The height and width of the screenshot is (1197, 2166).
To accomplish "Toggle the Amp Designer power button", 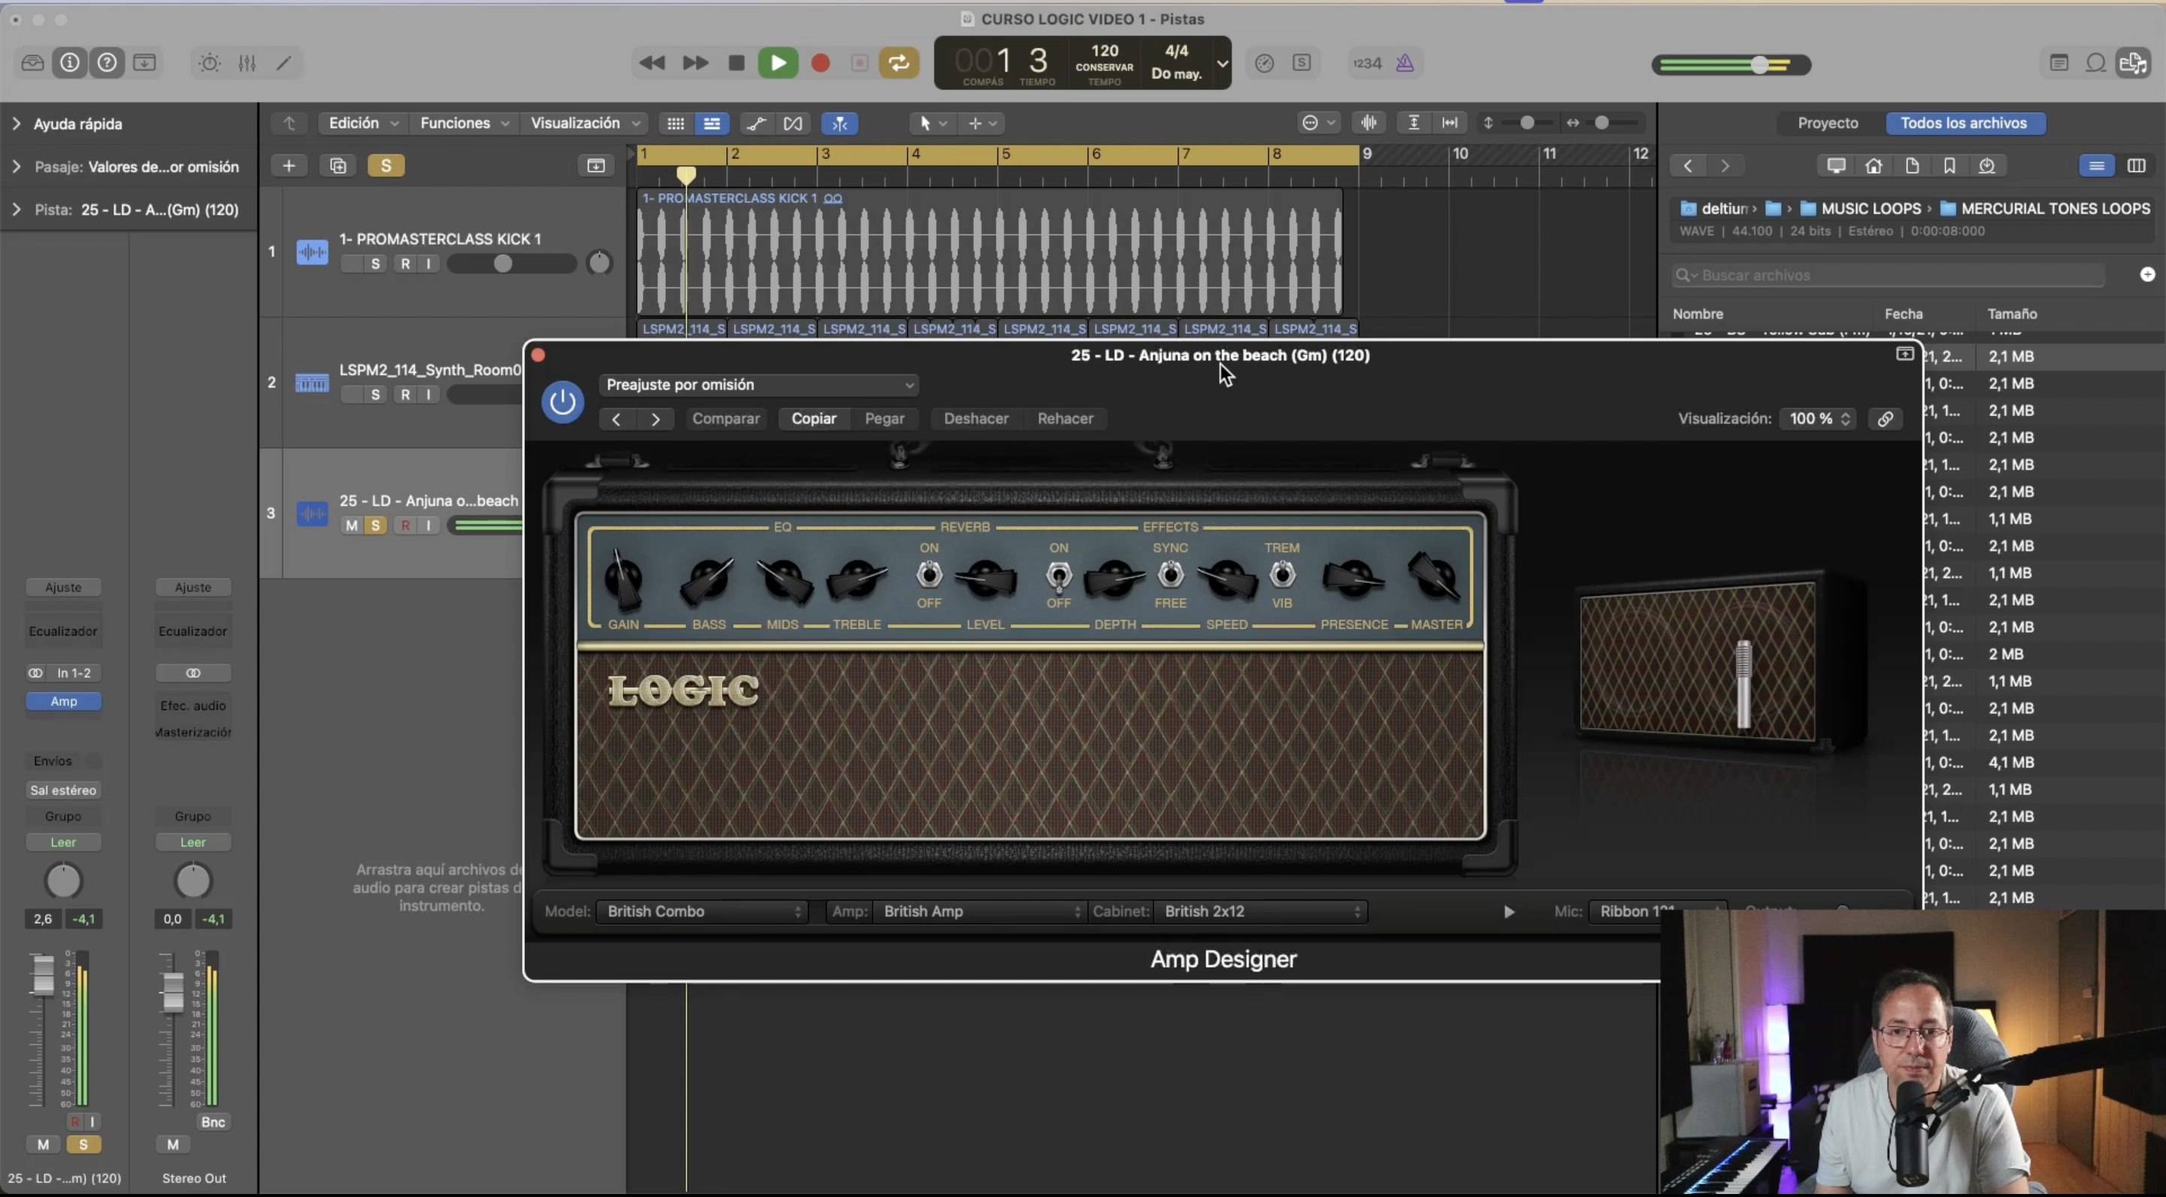I will (x=562, y=402).
